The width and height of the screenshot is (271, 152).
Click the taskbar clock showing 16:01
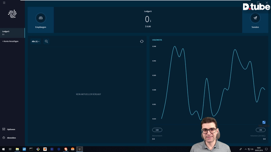(259, 149)
